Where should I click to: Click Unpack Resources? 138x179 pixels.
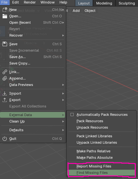(x=102, y=127)
